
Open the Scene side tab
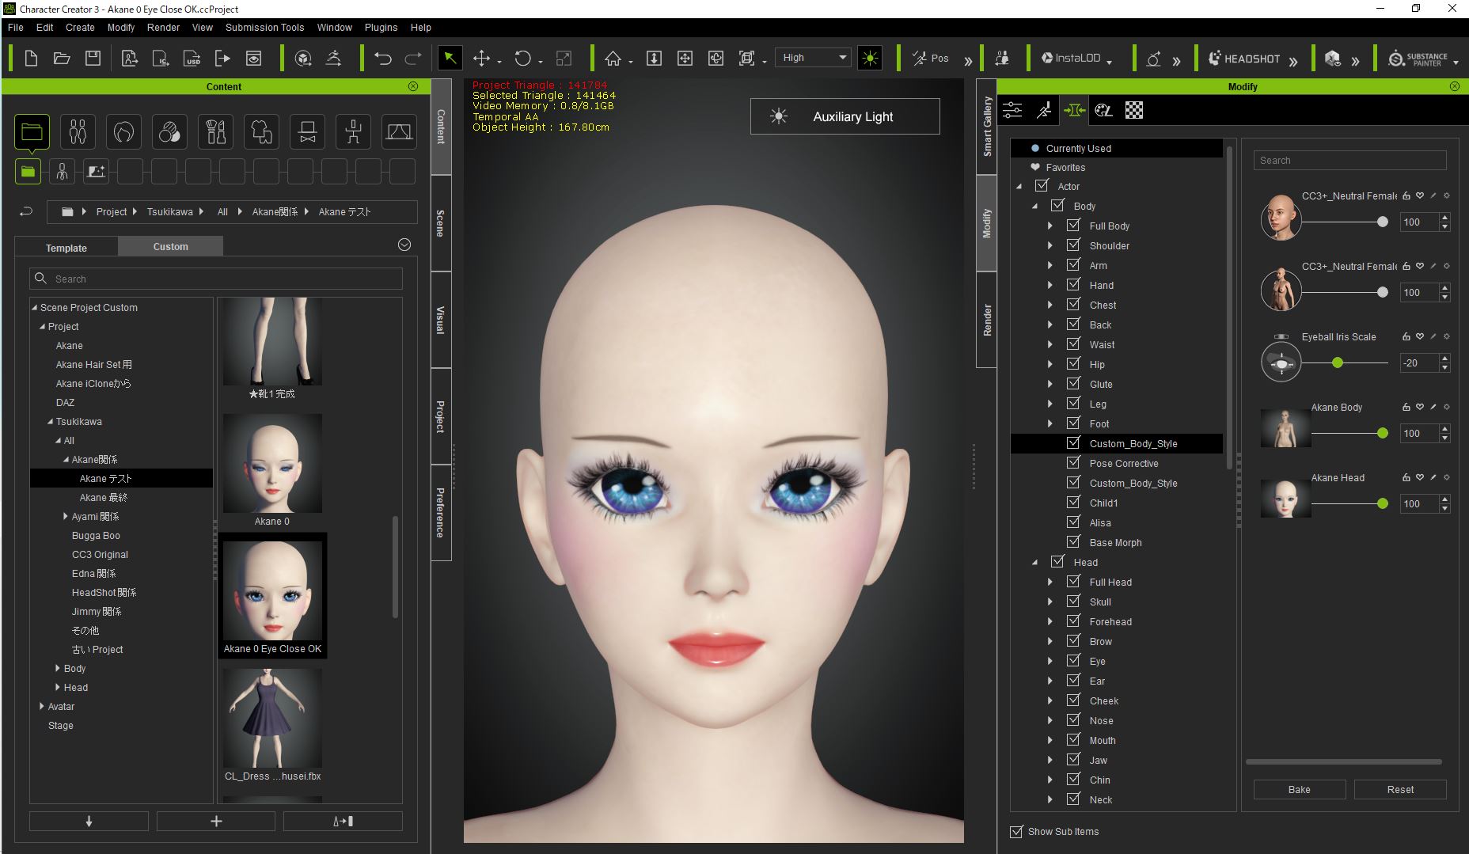tap(441, 223)
